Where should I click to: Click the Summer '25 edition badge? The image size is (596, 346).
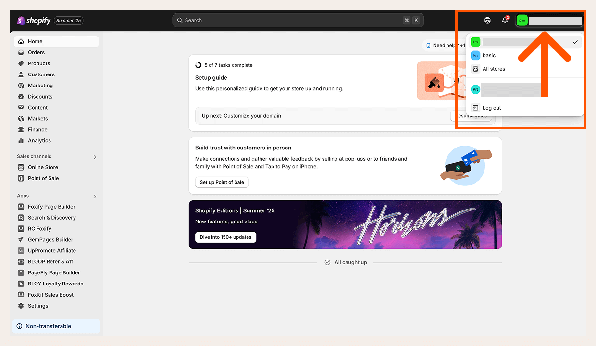tap(69, 20)
